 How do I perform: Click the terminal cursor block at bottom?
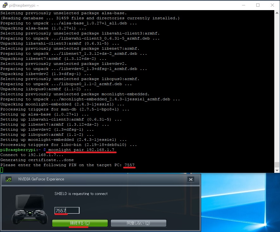tap(2, 170)
